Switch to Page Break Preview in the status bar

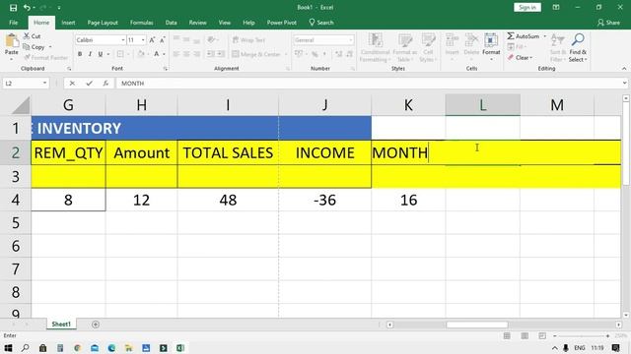tap(542, 335)
